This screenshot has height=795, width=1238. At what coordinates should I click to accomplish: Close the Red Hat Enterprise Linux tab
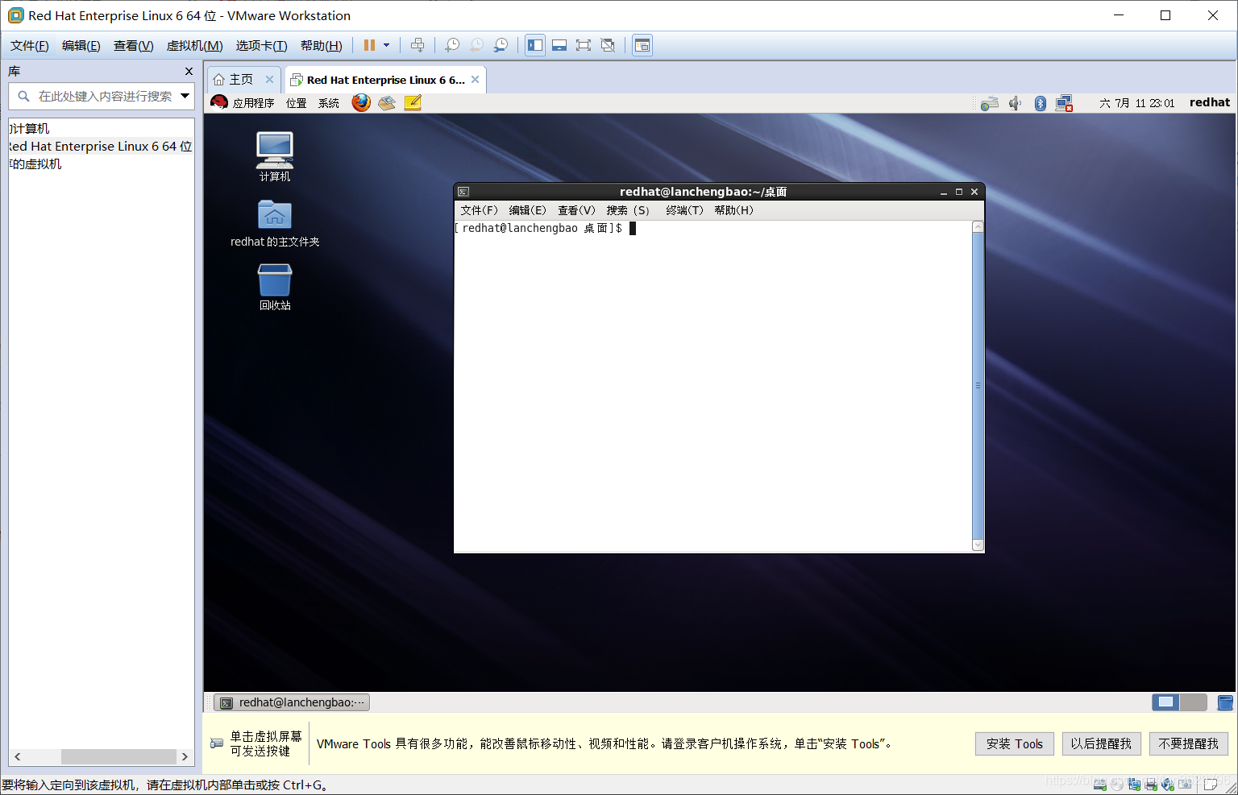pos(475,80)
